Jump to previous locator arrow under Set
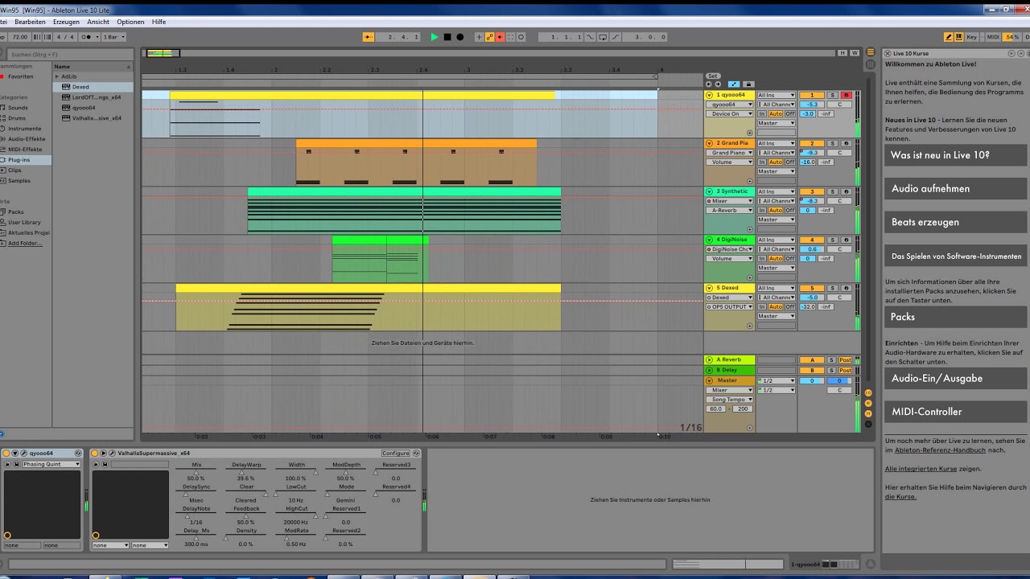This screenshot has width=1030, height=579. [x=708, y=84]
